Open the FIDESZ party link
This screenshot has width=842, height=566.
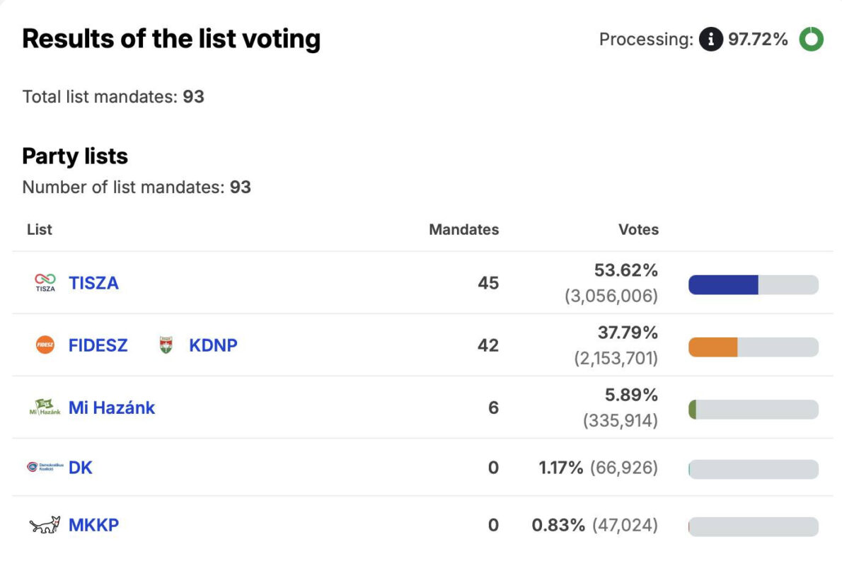tap(98, 345)
